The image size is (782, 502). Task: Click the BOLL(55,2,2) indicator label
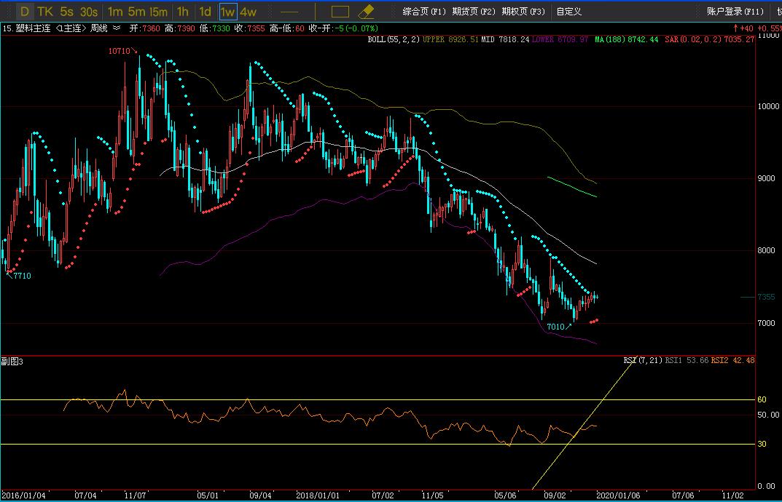[x=394, y=39]
